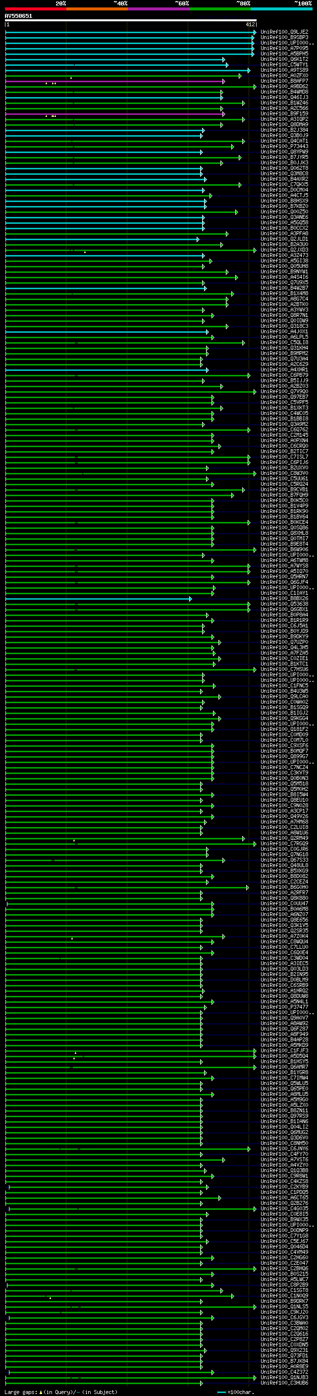The width and height of the screenshot is (317, 1396).
Task: Open hit UniRef100_B9F159
Action: (x=284, y=114)
